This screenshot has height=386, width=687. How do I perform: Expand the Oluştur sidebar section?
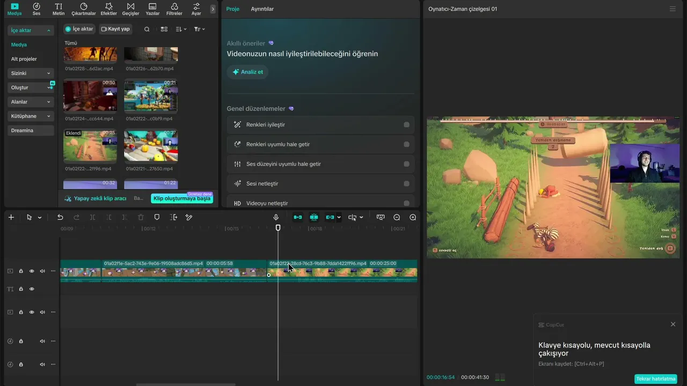[x=31, y=87]
